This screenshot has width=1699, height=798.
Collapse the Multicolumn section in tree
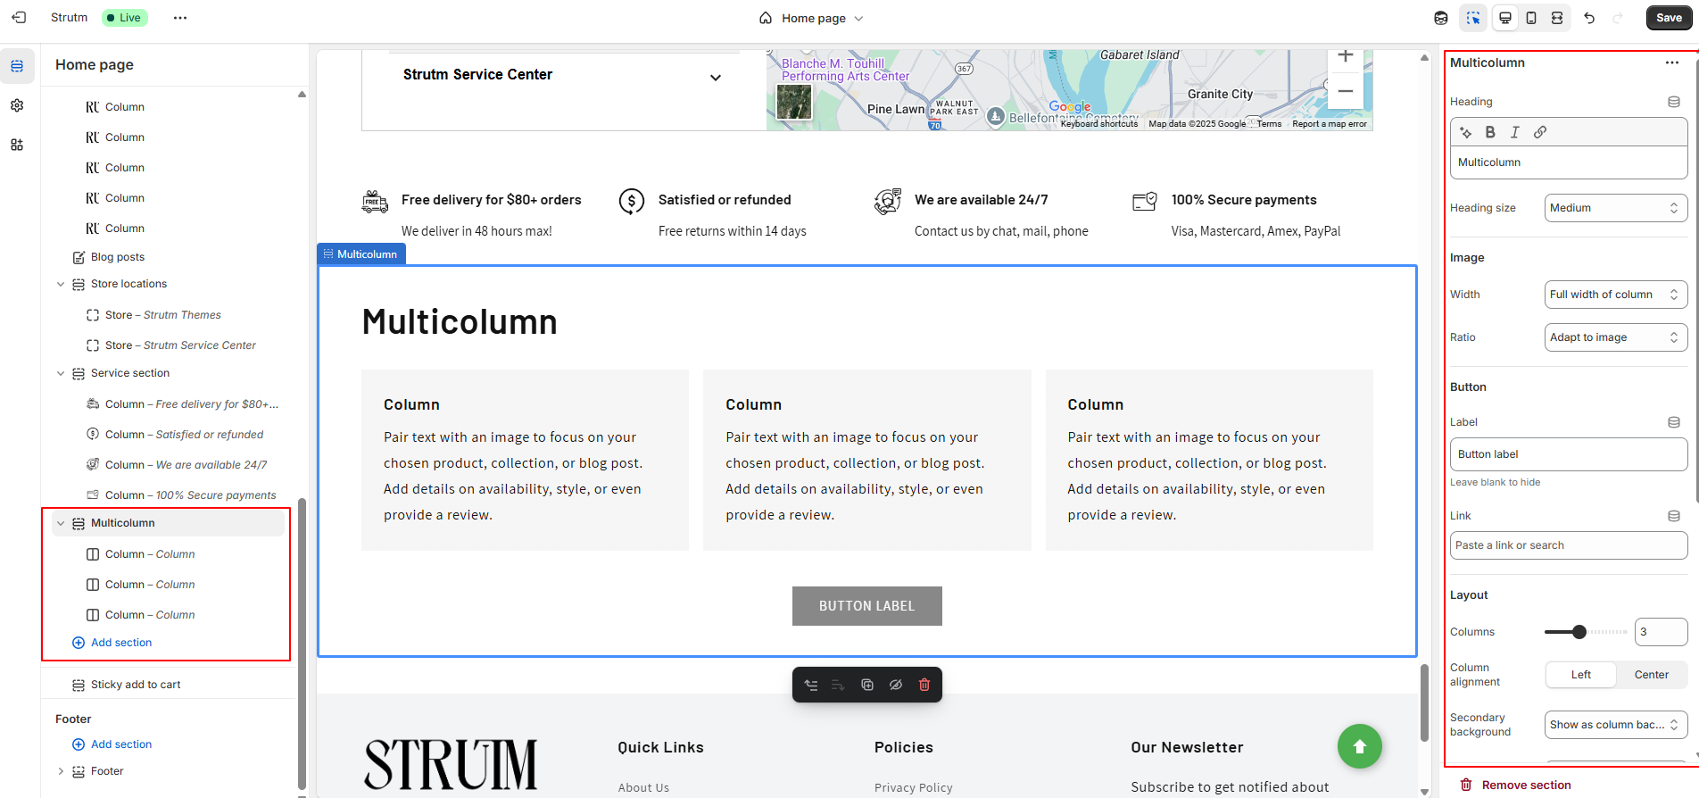[x=61, y=523]
